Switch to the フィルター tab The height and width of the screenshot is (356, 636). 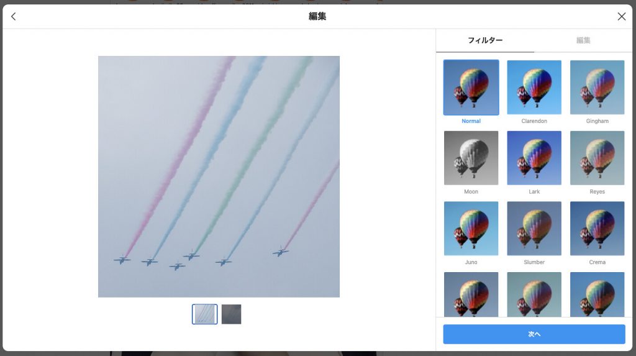[x=485, y=40]
